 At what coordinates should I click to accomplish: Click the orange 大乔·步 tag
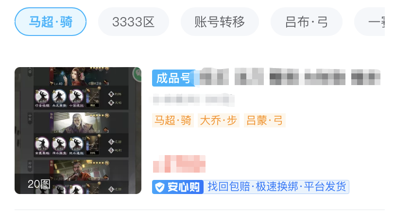tap(219, 121)
